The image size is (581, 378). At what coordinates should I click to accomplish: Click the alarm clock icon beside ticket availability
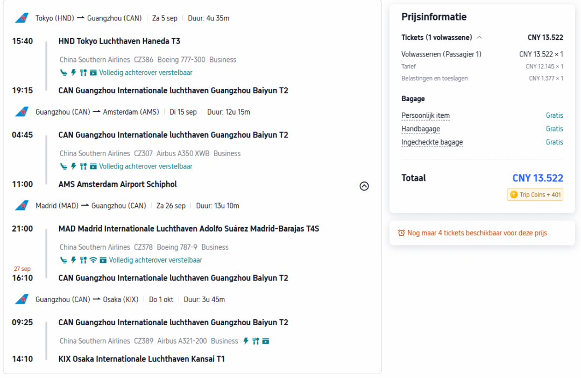coord(401,233)
